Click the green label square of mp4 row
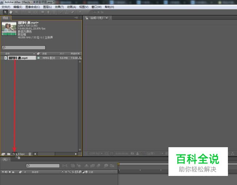The height and width of the screenshot is (185, 237). point(39,58)
